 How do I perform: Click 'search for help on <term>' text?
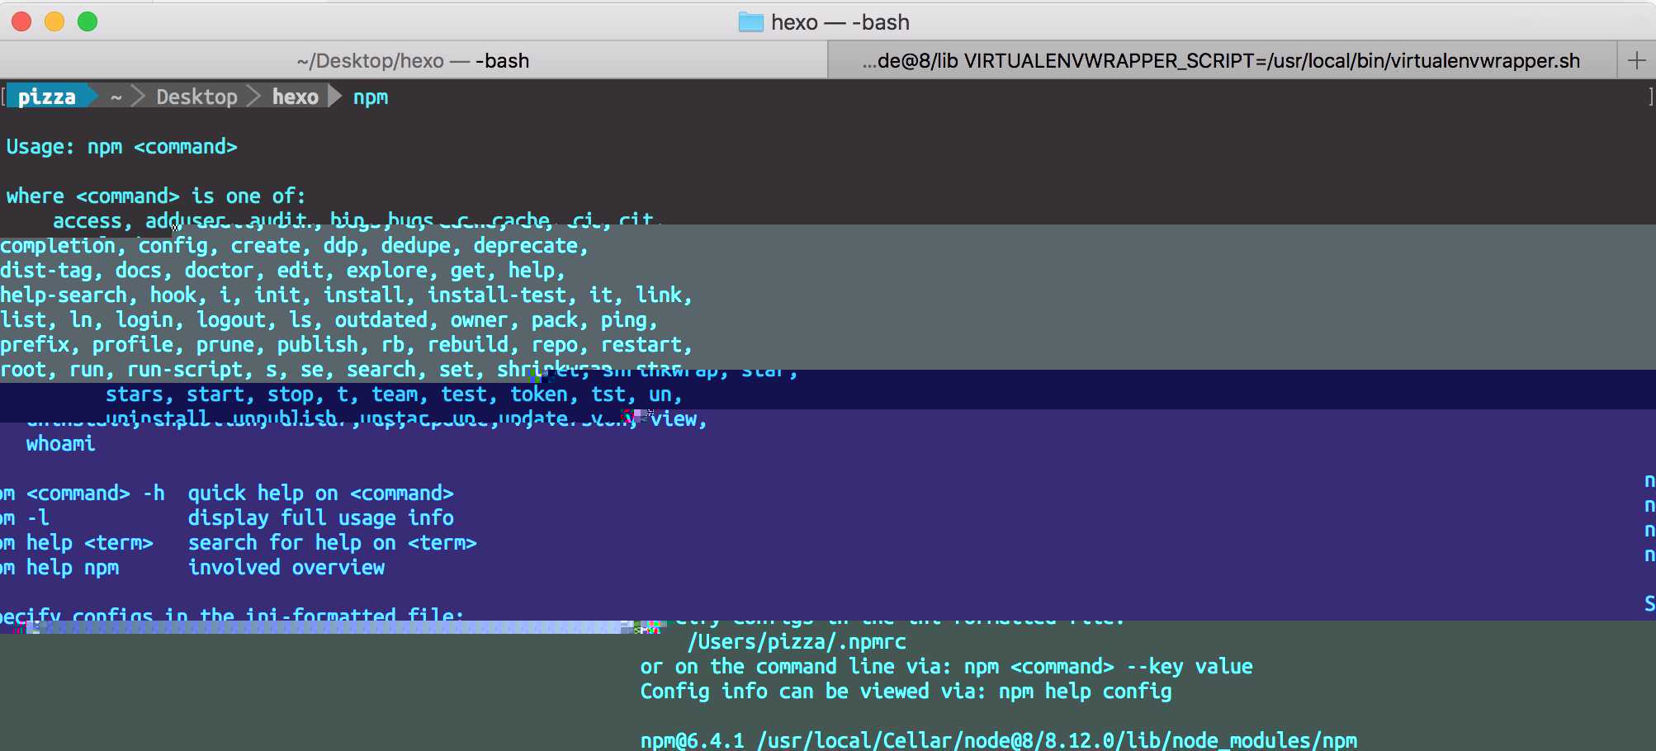click(333, 543)
